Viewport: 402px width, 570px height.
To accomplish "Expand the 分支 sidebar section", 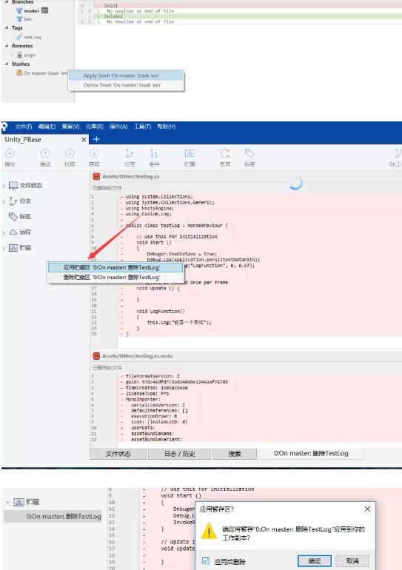I will (x=4, y=201).
